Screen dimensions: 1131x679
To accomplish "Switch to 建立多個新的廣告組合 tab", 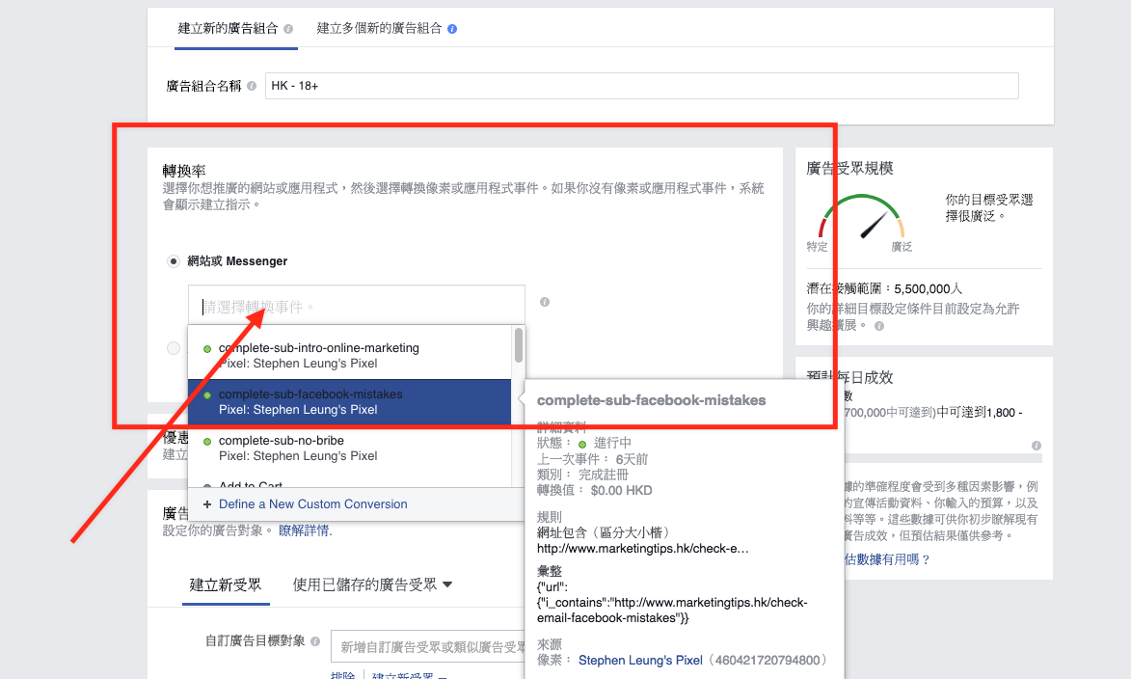I will (x=379, y=29).
